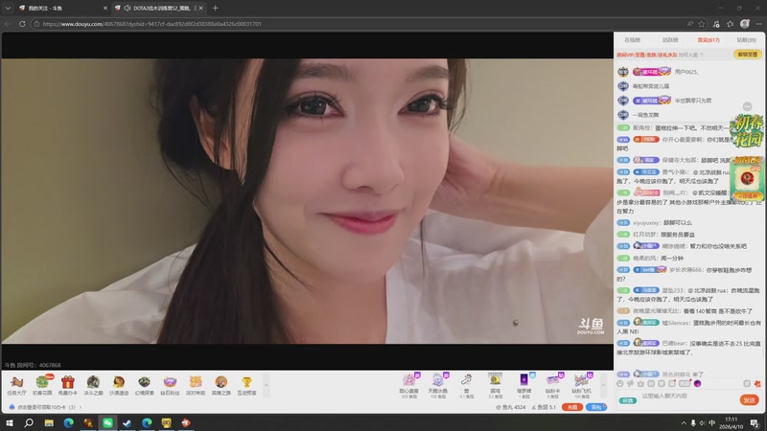This screenshot has height=431, width=767.
Task: Reload the page with browser refresh button
Action: (x=22, y=23)
